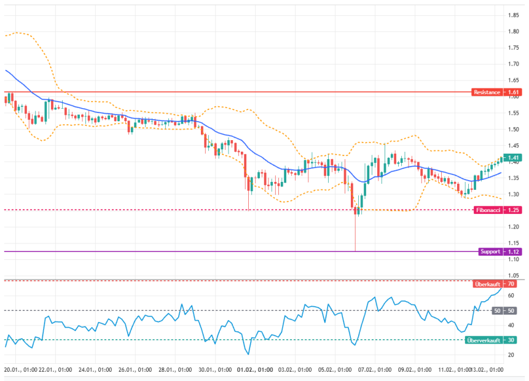Select the purple Support line label

pyautogui.click(x=490, y=251)
